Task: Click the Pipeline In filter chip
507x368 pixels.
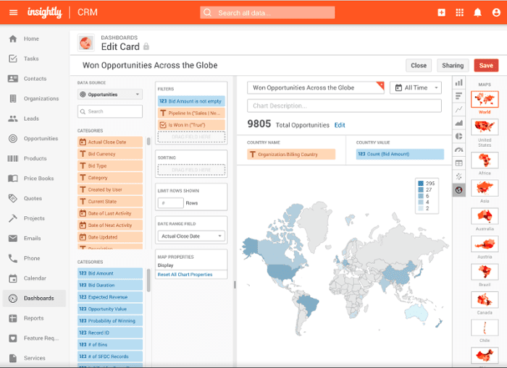Action: point(191,113)
